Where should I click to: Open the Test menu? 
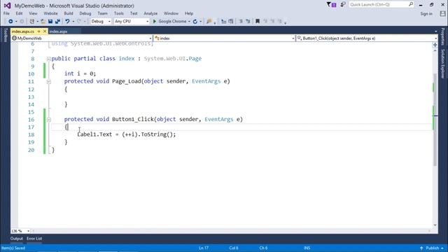[x=134, y=13]
